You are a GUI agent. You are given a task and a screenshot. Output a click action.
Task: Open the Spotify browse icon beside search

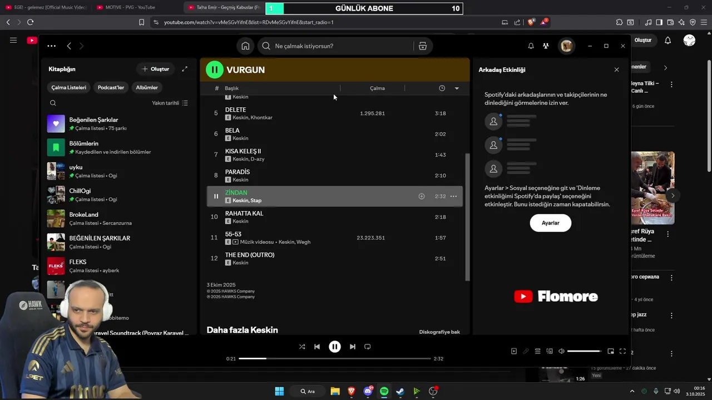pos(423,46)
